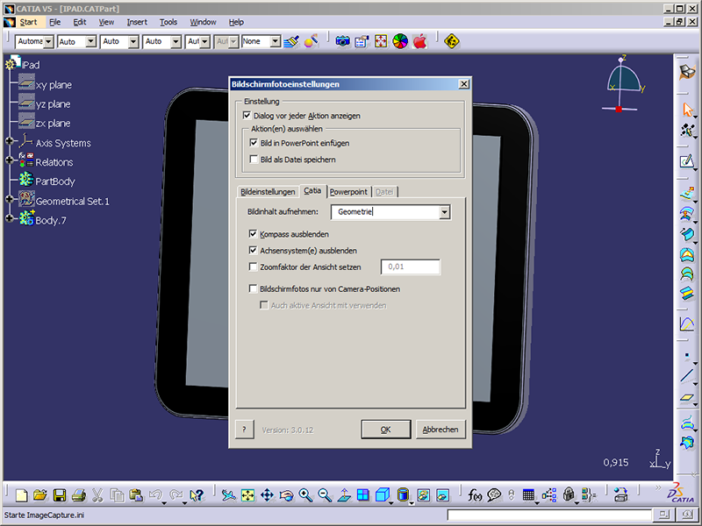Activate Fly mode airplane icon
The image size is (702, 526).
[x=229, y=494]
